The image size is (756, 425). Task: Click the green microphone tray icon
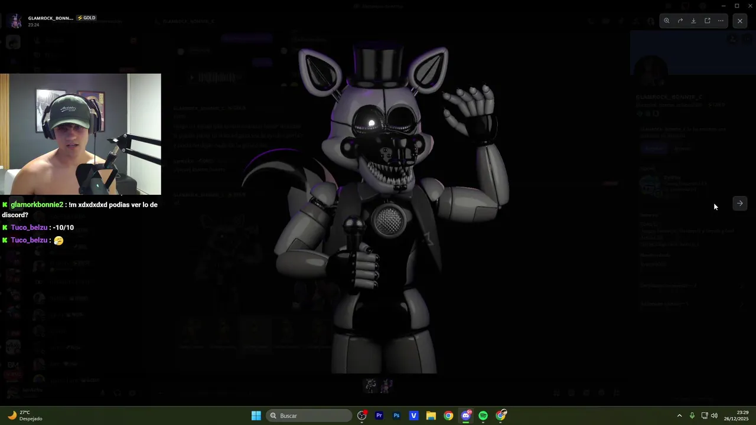click(x=692, y=416)
